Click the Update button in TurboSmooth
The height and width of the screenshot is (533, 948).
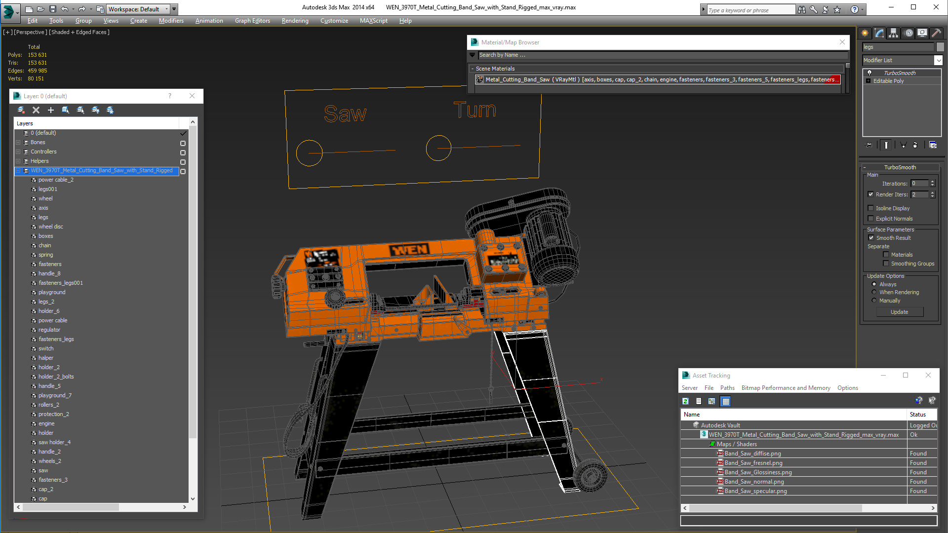pos(899,312)
